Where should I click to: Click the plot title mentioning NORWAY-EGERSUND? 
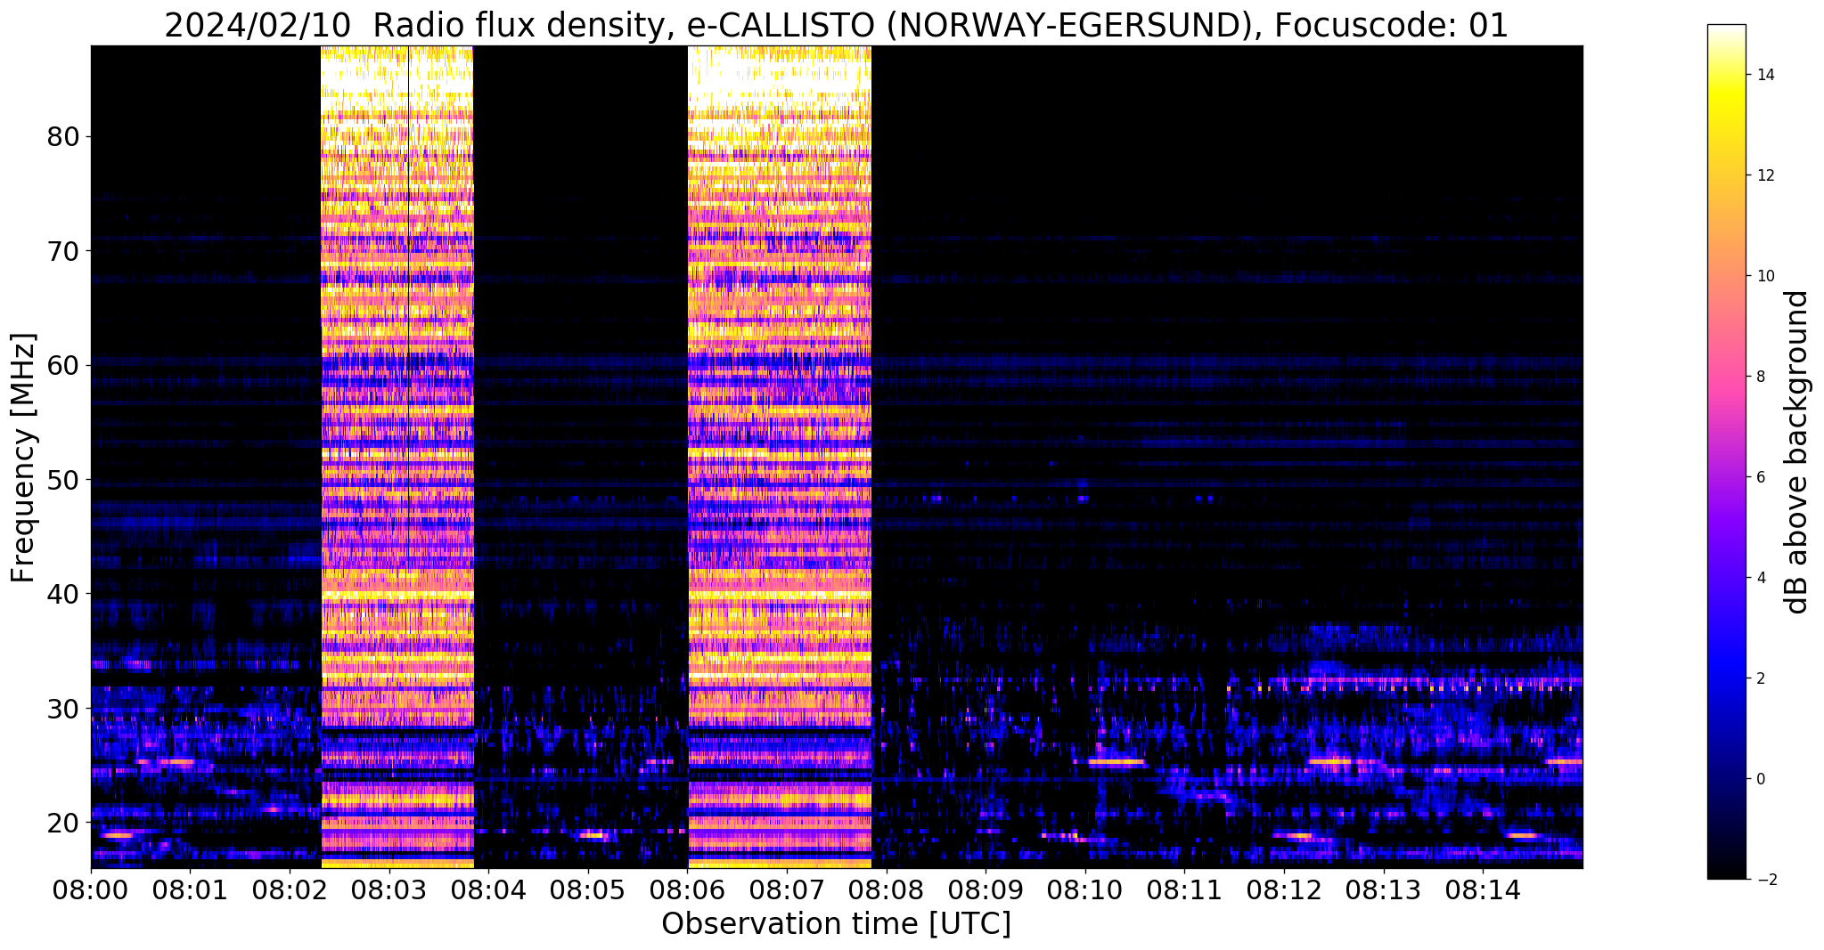(836, 26)
